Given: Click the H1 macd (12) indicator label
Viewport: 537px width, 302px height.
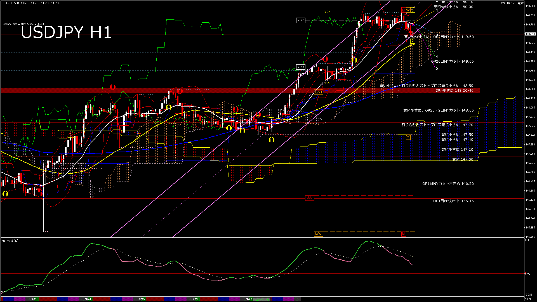Looking at the screenshot, I should 10,240.
